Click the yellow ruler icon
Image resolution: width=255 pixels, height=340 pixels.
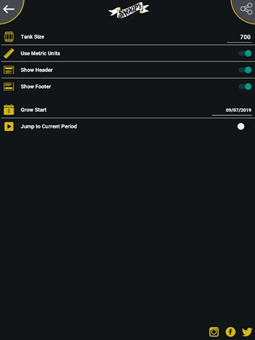tap(9, 53)
